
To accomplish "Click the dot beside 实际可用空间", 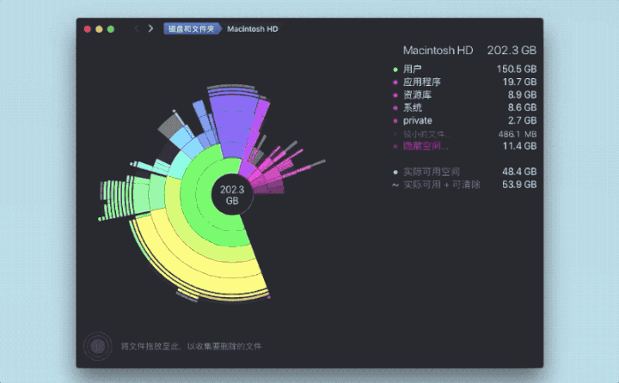I will (395, 173).
